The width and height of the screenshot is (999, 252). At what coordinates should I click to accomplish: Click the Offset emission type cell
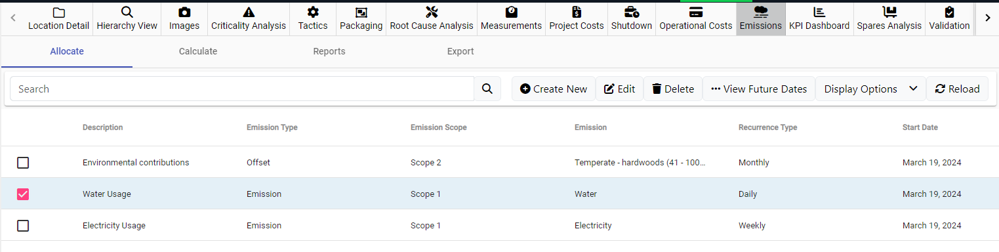(258, 163)
